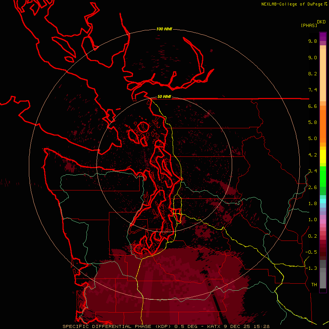Viewport: 329px width, 329px height.
Task: Select the 9.0 legend value
Action: 313,57
